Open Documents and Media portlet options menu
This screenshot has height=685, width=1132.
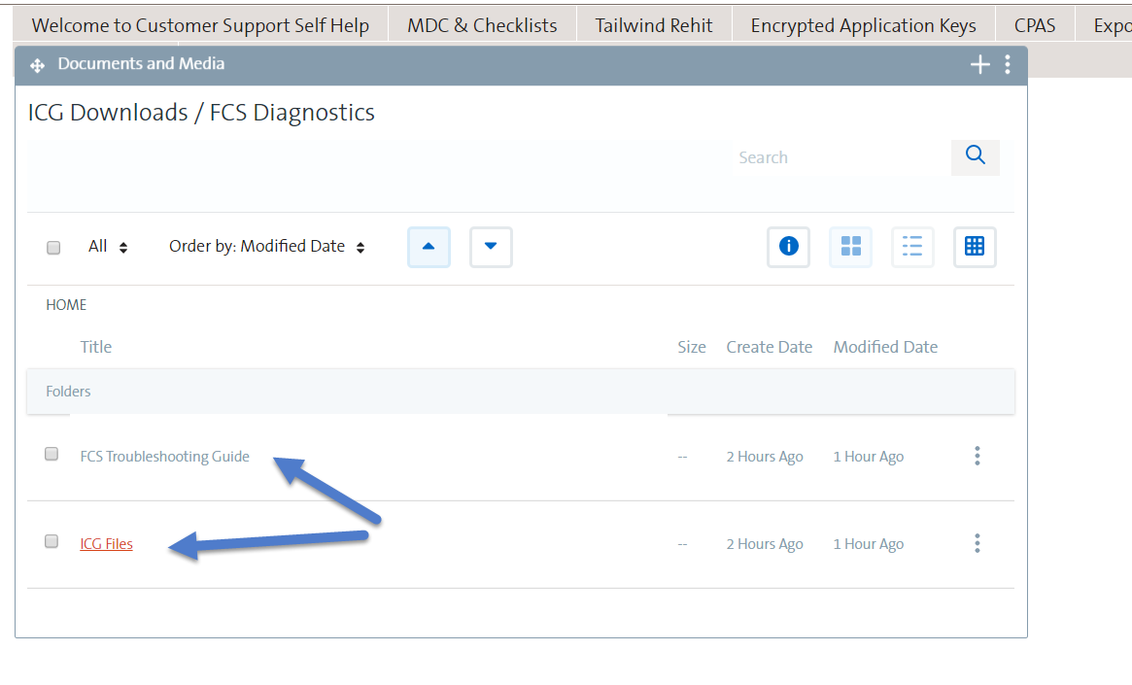tap(1008, 64)
